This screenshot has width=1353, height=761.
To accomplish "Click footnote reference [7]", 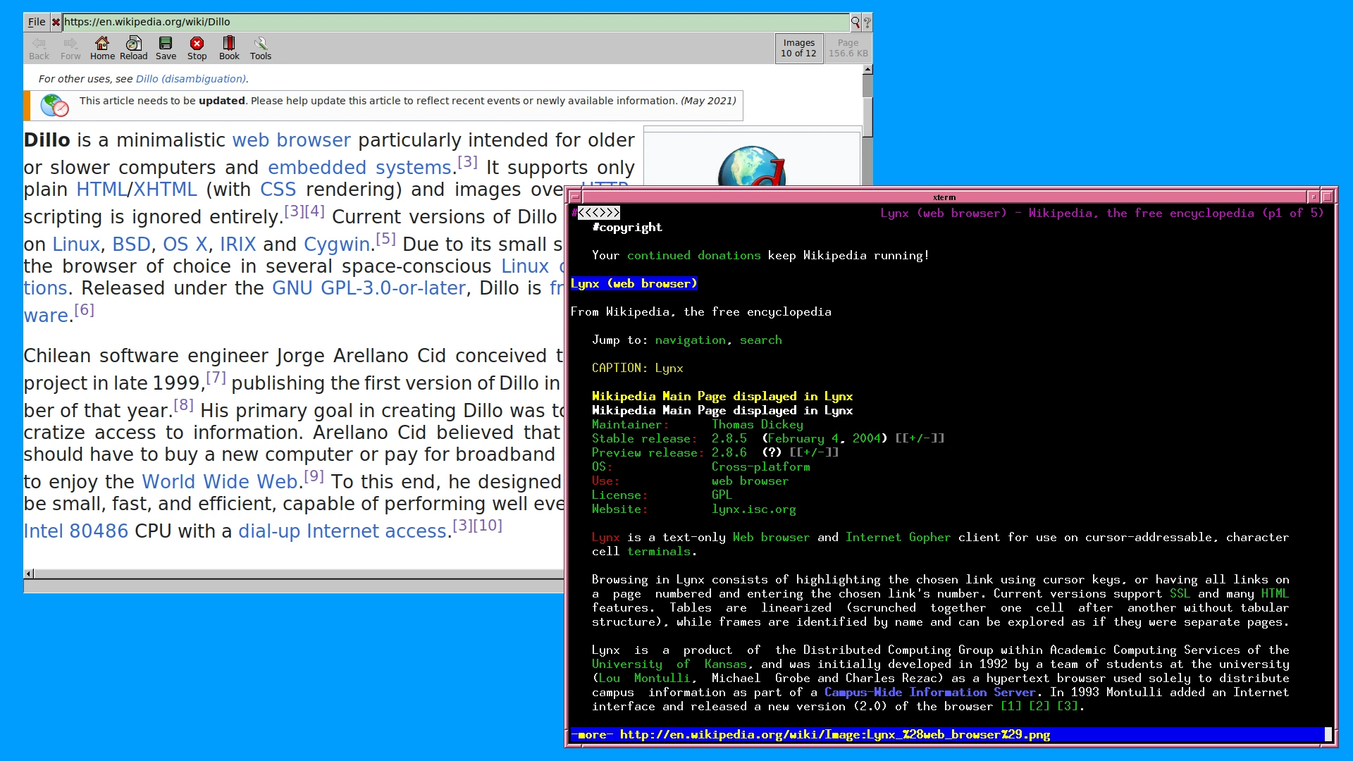I will (216, 378).
